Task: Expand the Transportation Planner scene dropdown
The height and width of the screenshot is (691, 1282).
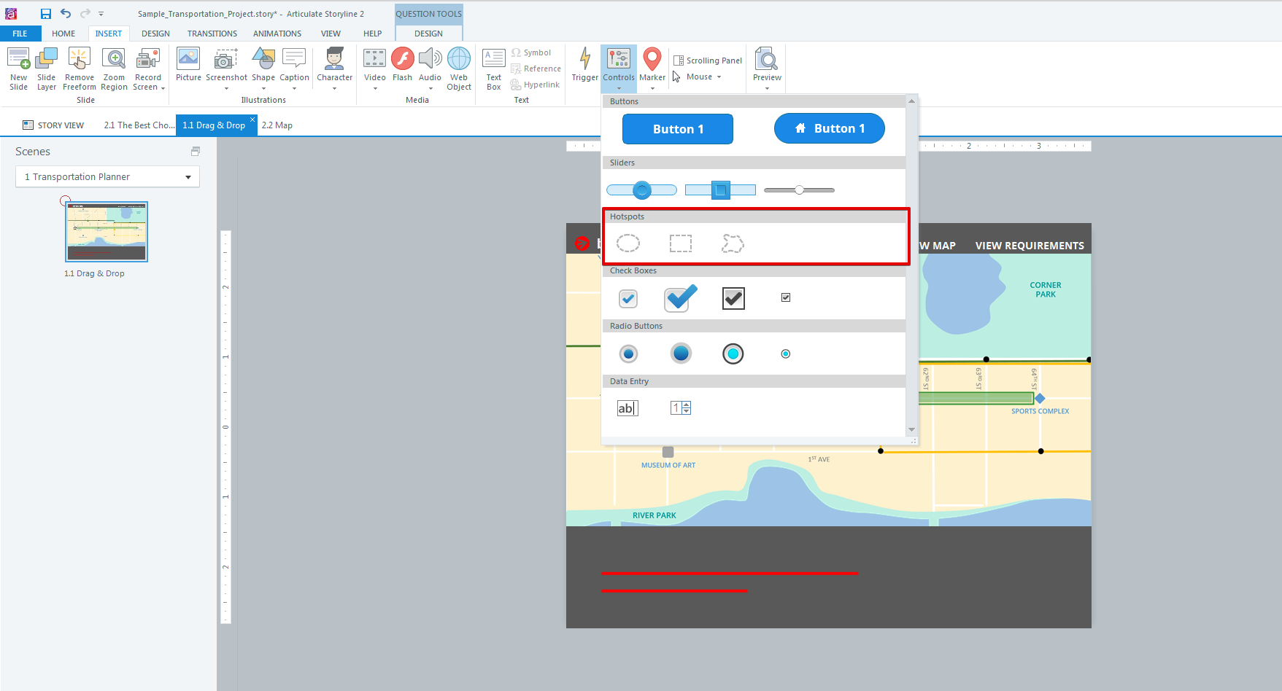Action: [188, 177]
